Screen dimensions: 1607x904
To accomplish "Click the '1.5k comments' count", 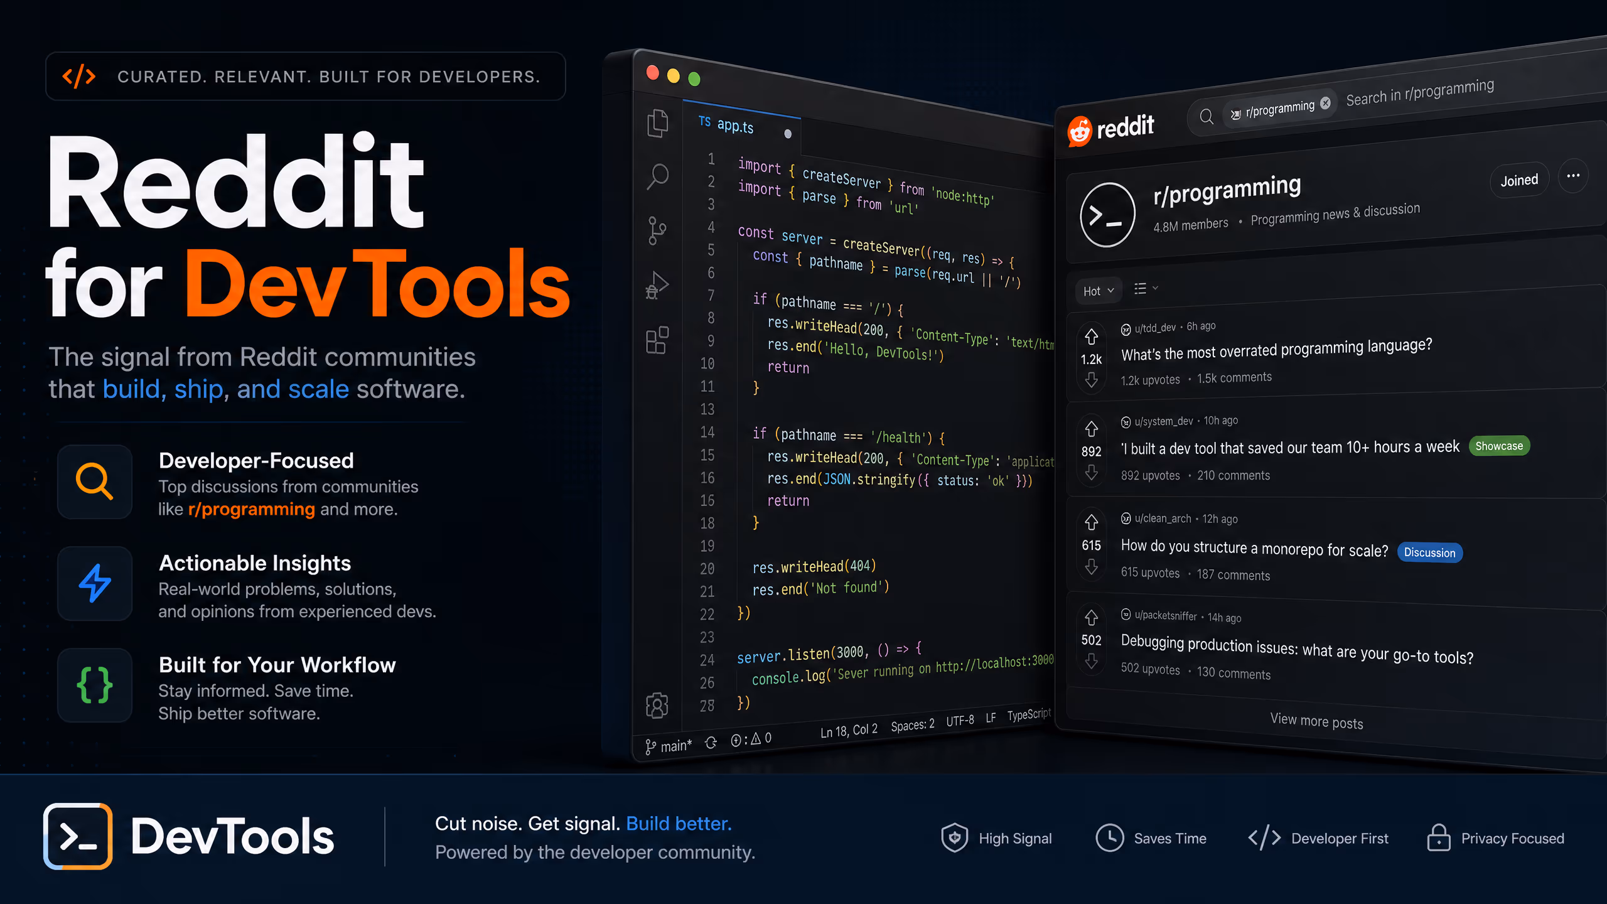I will point(1234,378).
